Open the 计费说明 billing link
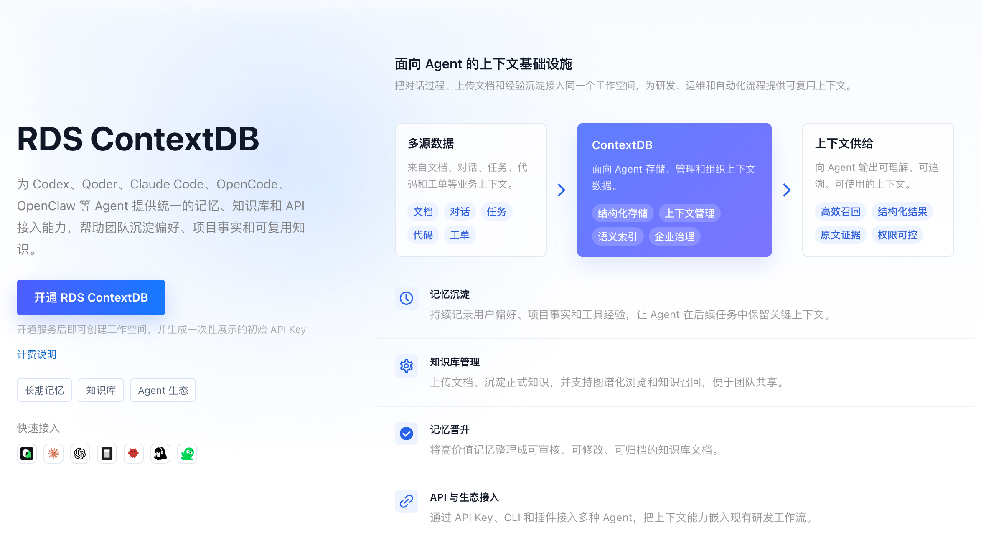 tap(37, 355)
